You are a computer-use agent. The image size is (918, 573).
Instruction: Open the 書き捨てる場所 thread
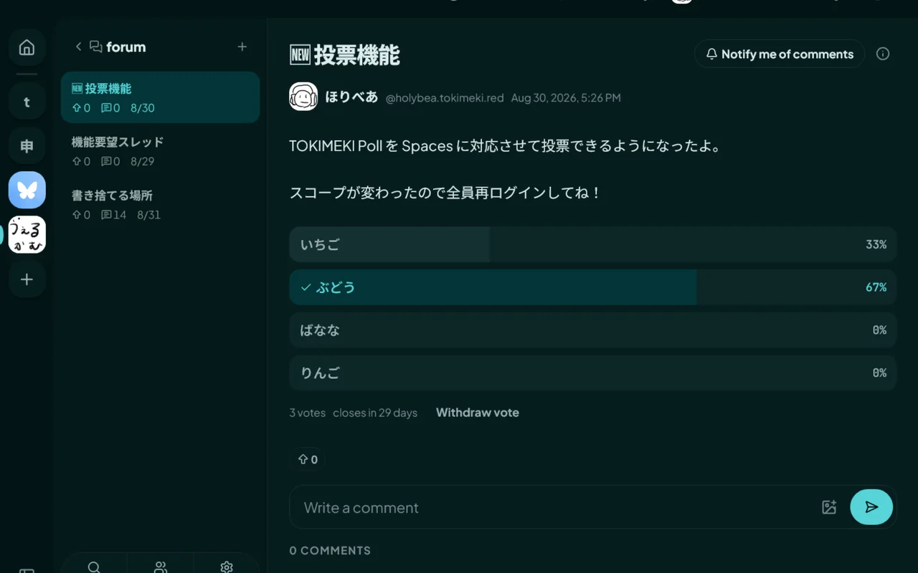click(160, 204)
